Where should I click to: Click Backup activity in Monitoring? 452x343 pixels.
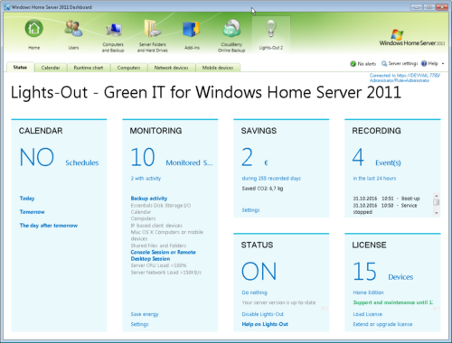tap(149, 199)
